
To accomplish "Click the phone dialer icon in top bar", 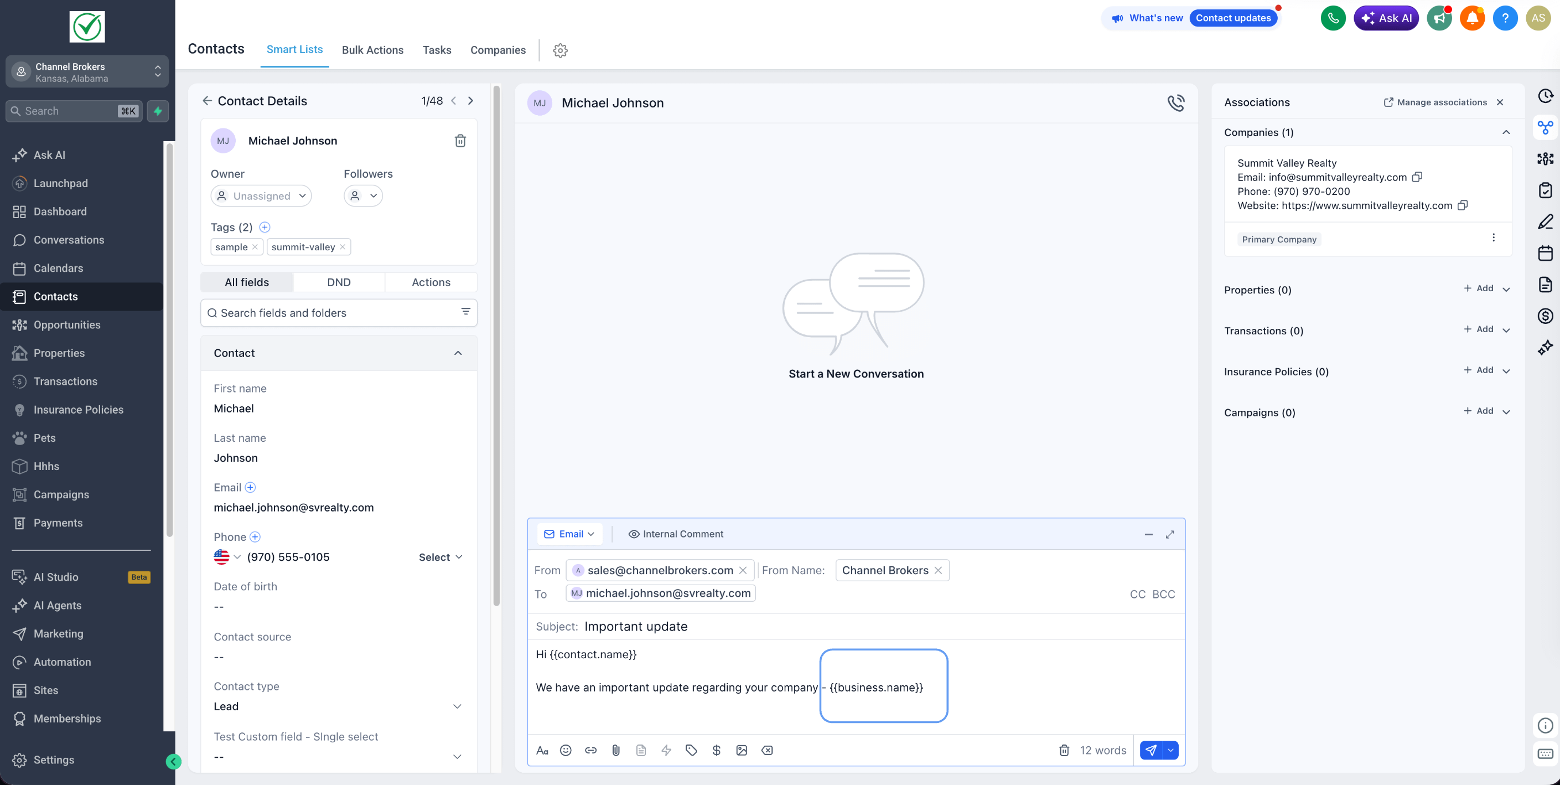I will [x=1333, y=18].
